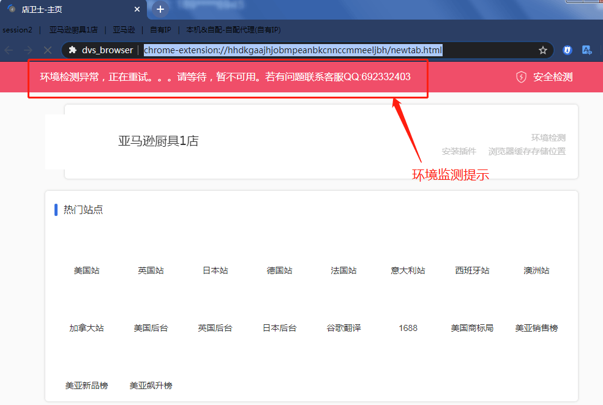
Task: Open the 1688 site link
Action: pyautogui.click(x=408, y=327)
